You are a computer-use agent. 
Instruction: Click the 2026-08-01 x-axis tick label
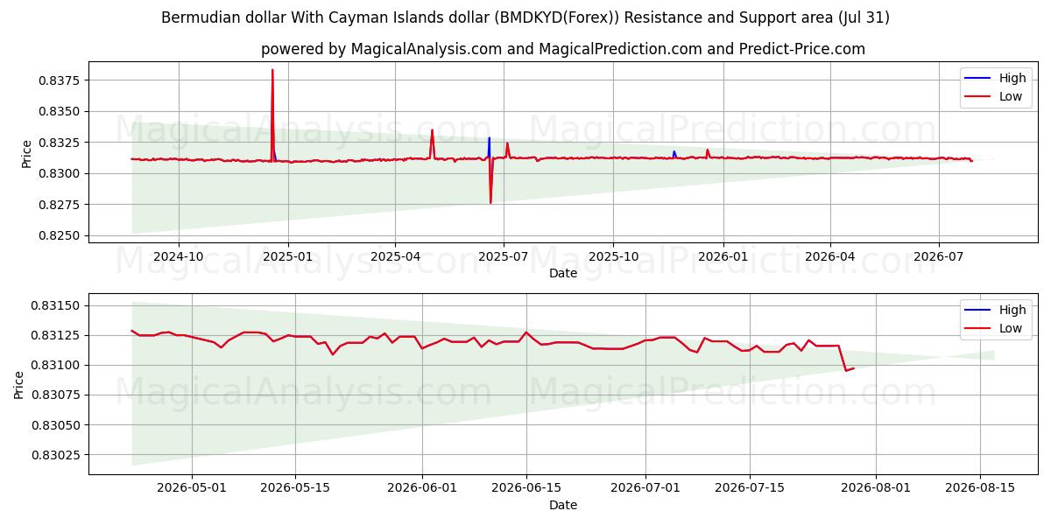(x=876, y=488)
